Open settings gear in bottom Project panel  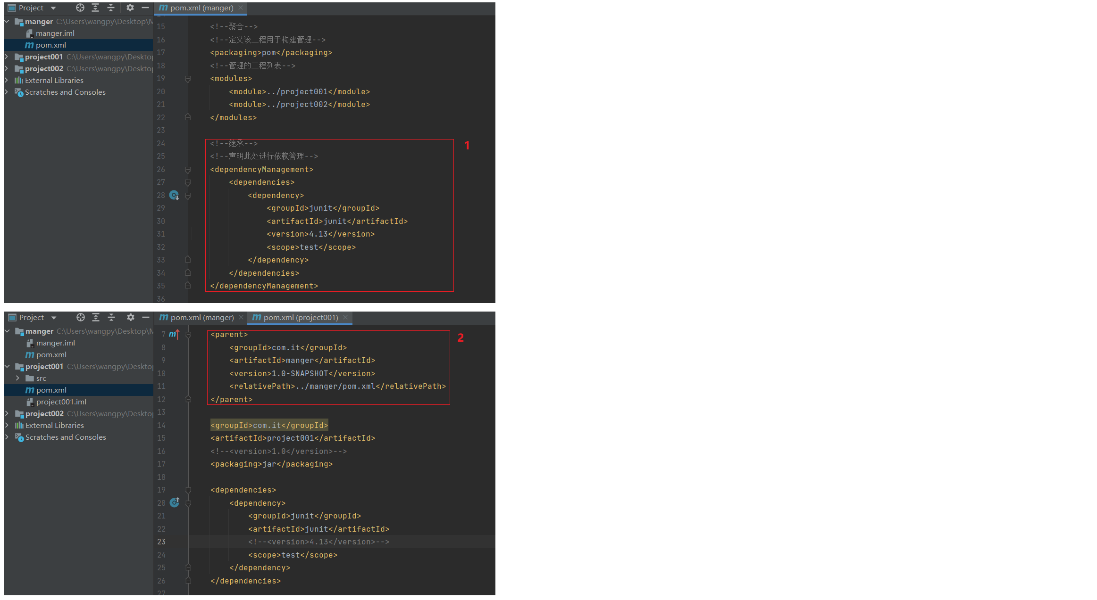131,317
